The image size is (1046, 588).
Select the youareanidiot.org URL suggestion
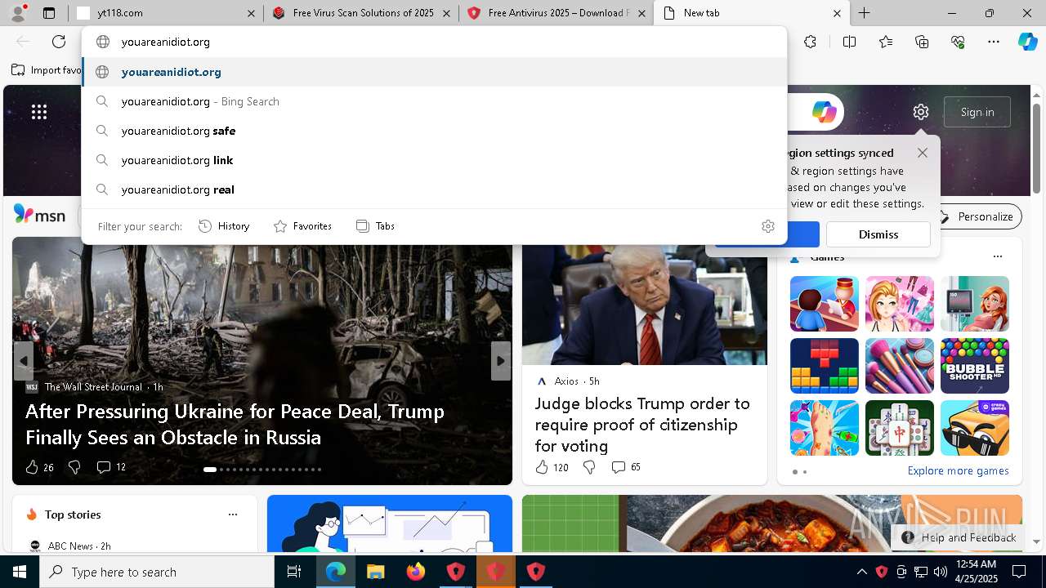point(435,72)
